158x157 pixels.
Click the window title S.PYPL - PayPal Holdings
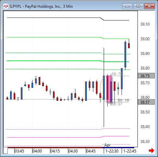(41, 7)
